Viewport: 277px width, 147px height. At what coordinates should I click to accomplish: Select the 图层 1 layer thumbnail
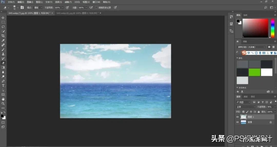243,117
